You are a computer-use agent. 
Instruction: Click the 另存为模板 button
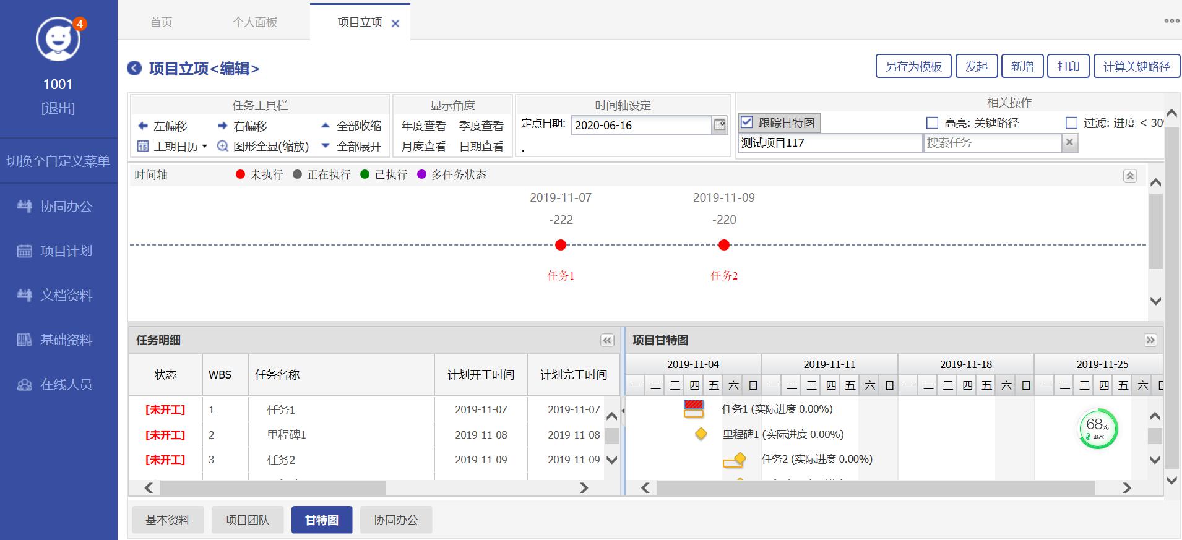coord(913,66)
